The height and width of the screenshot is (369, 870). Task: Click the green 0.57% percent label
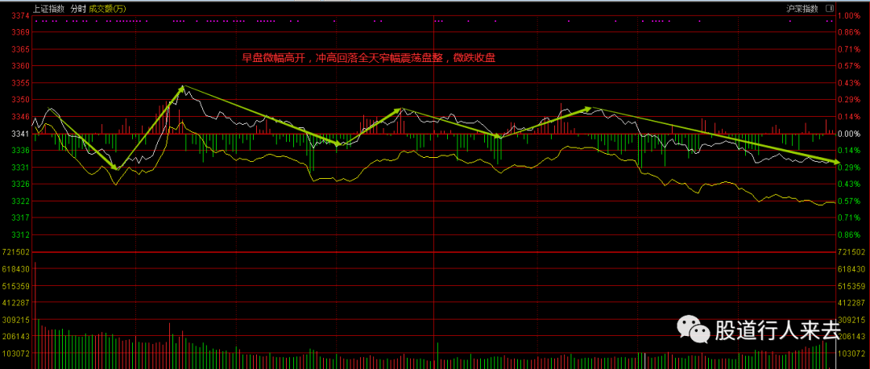point(848,201)
